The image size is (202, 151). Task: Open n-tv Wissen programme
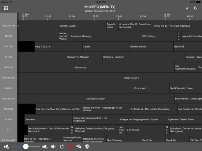(x=146, y=130)
